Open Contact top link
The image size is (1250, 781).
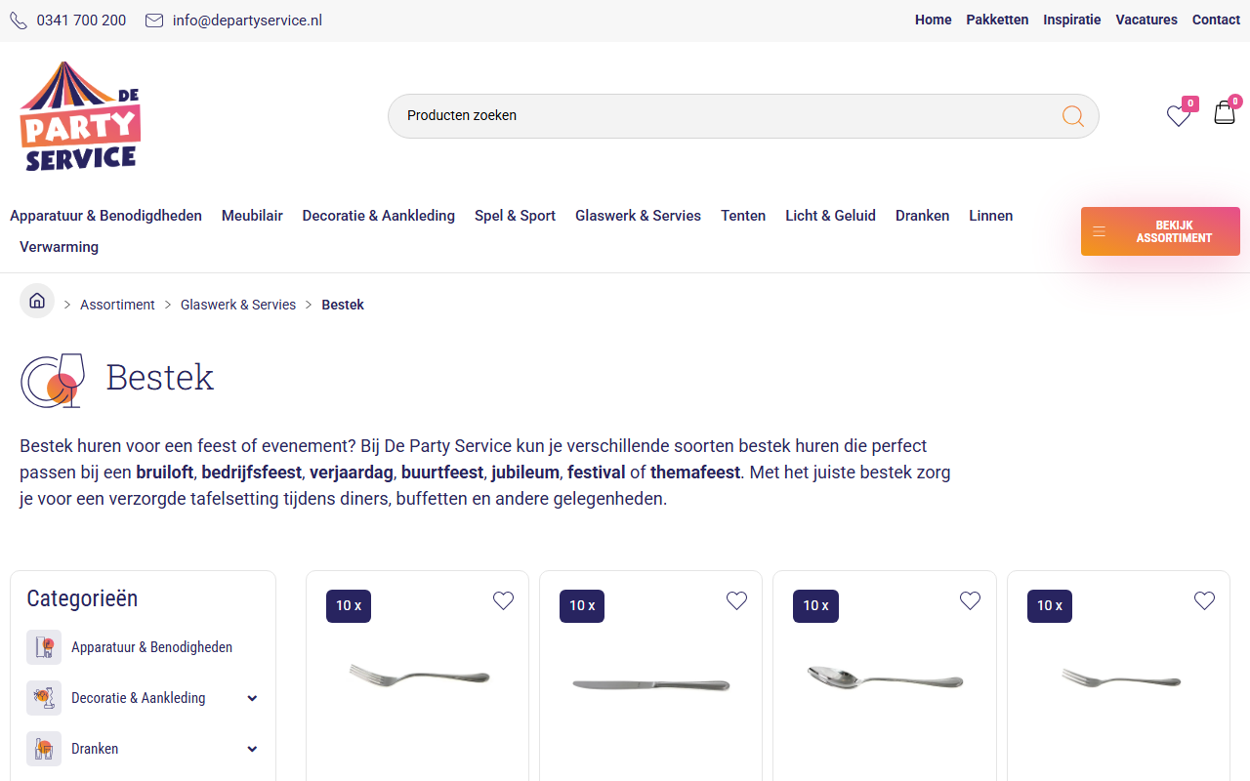[1216, 20]
